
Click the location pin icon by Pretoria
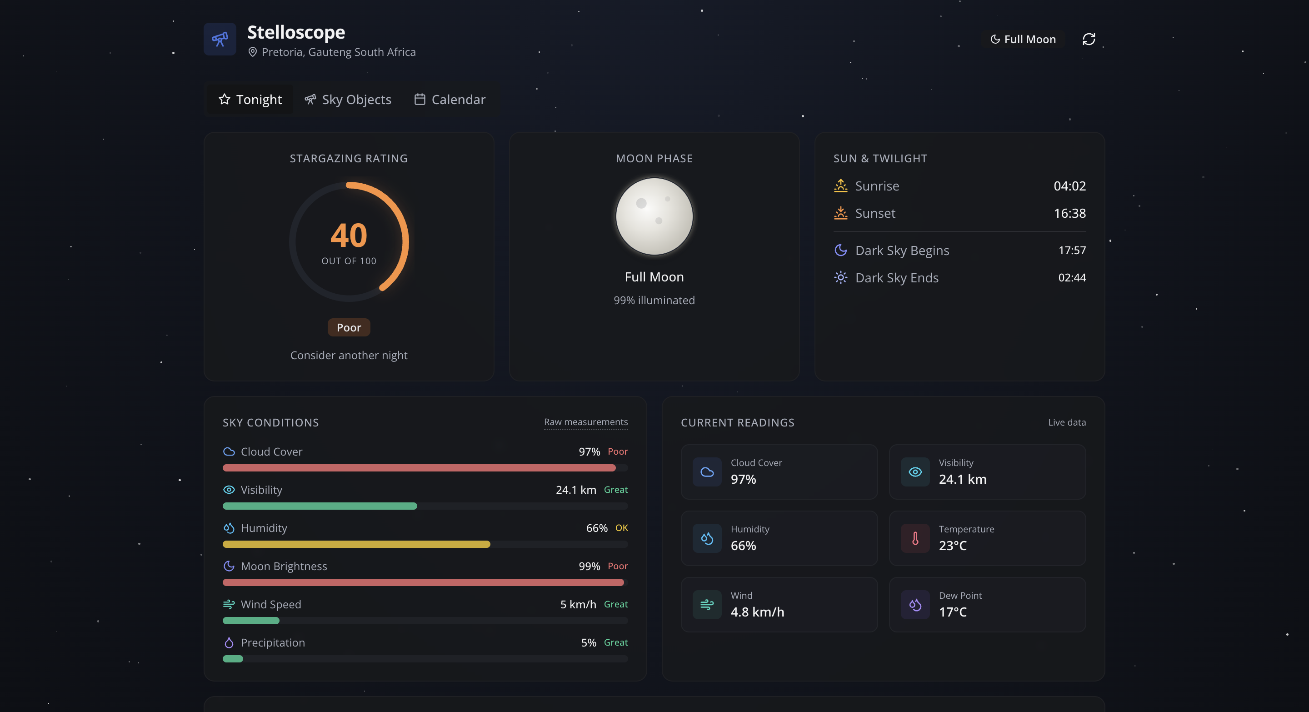(x=253, y=52)
